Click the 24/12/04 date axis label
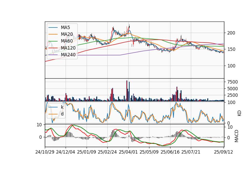 pyautogui.click(x=66, y=152)
